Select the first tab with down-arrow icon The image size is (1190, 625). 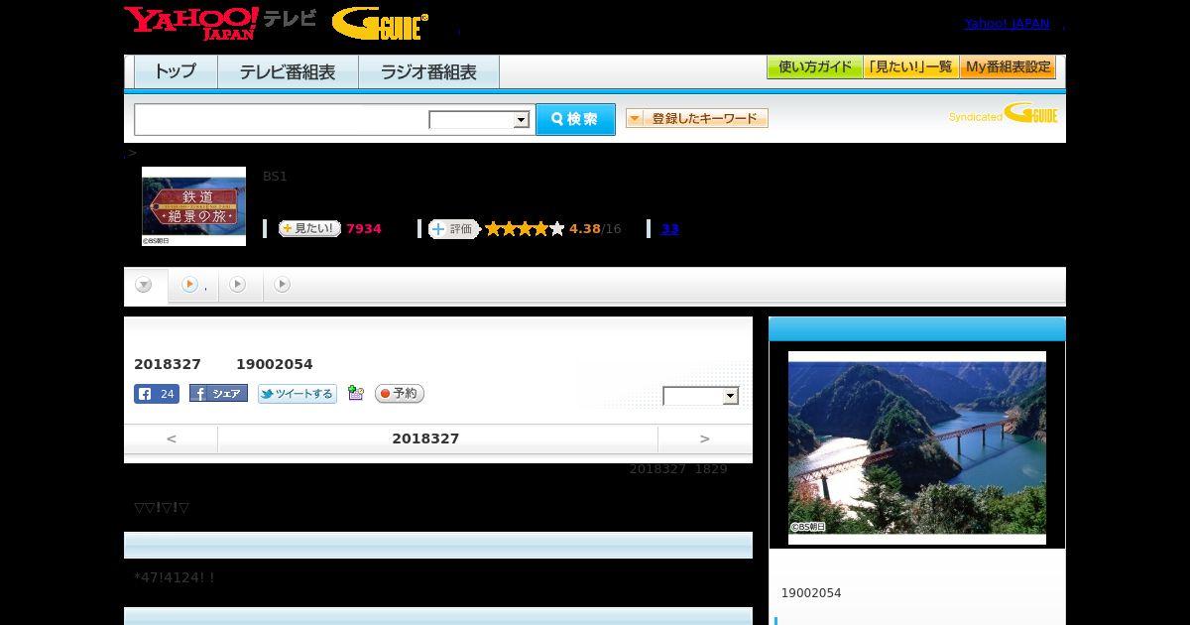pos(145,285)
